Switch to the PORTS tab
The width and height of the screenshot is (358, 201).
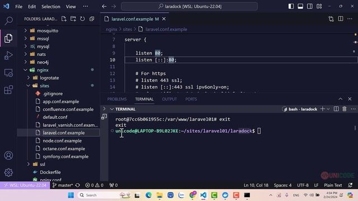point(191,99)
